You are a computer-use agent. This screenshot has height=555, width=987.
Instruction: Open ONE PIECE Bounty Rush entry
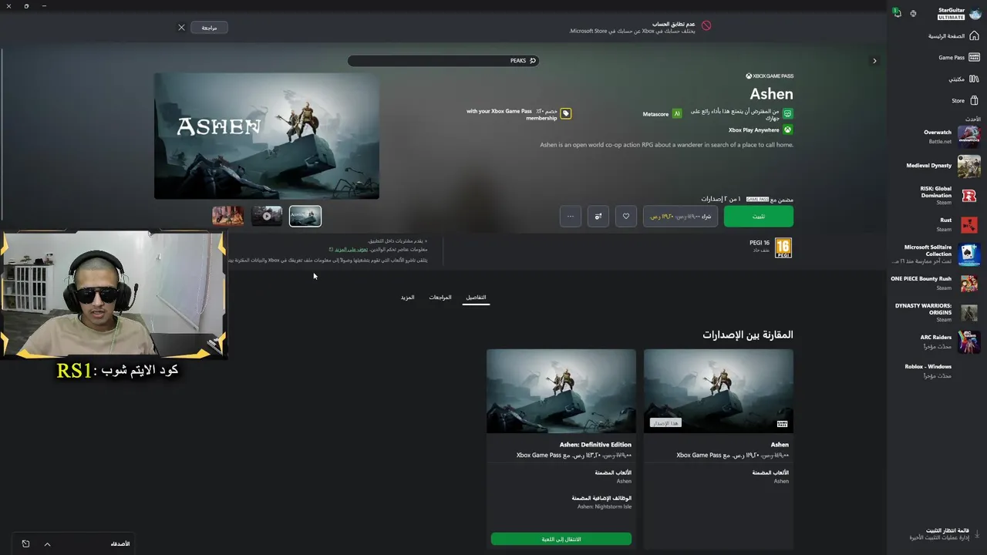pos(935,283)
